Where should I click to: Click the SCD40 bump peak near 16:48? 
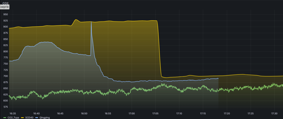tap(76, 20)
